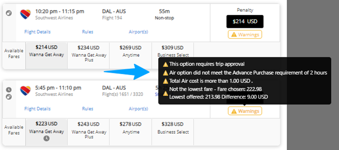Image resolution: width=339 pixels, height=150 pixels.
Task: Open Airport(s) link for Flight 194
Action: pyautogui.click(x=138, y=32)
